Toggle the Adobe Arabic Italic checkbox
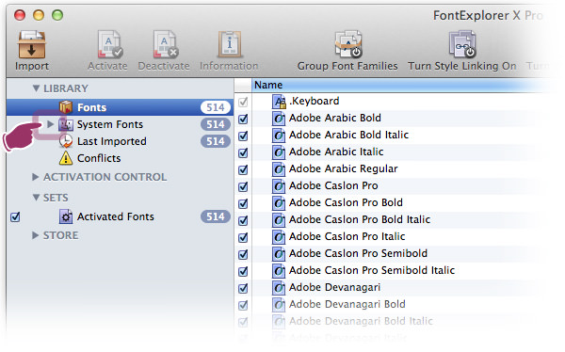Screen dimensions: 565x352 tap(243, 152)
